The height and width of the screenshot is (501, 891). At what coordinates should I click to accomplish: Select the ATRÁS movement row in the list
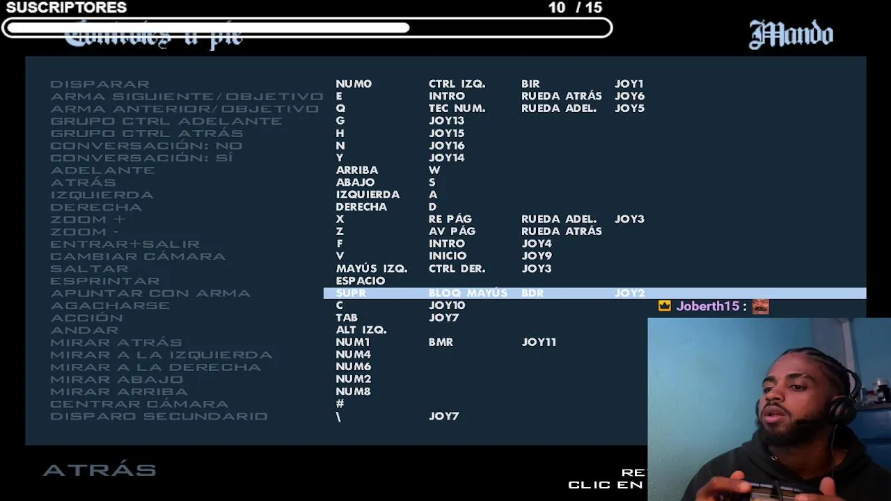pyautogui.click(x=84, y=182)
